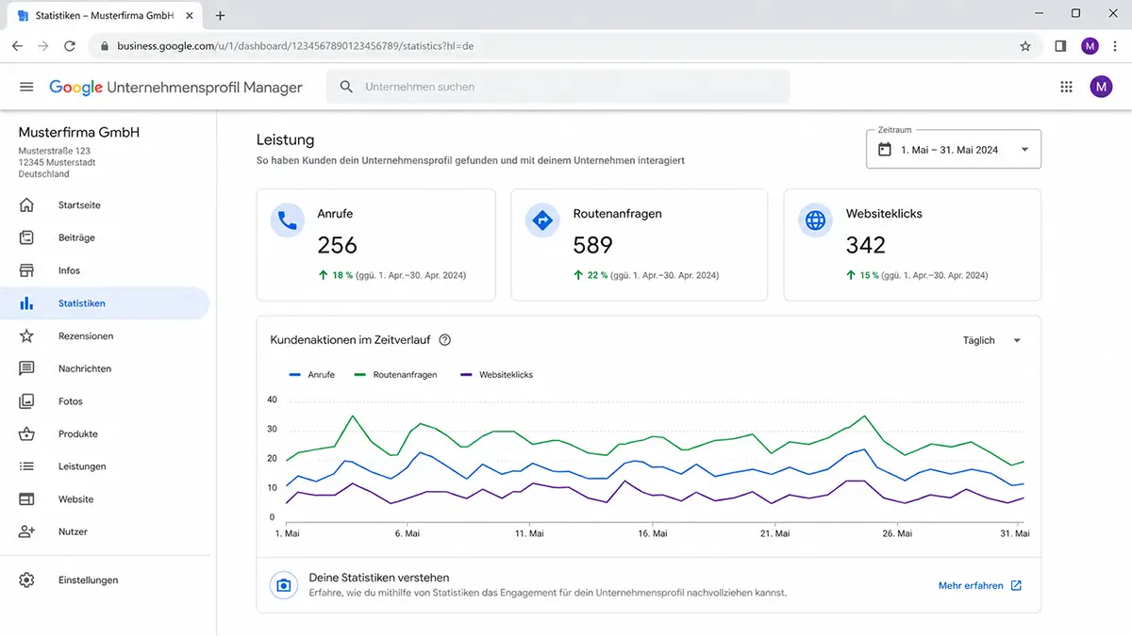The image size is (1132, 636).
Task: Click the Statistiken bar chart icon
Action: pyautogui.click(x=26, y=303)
